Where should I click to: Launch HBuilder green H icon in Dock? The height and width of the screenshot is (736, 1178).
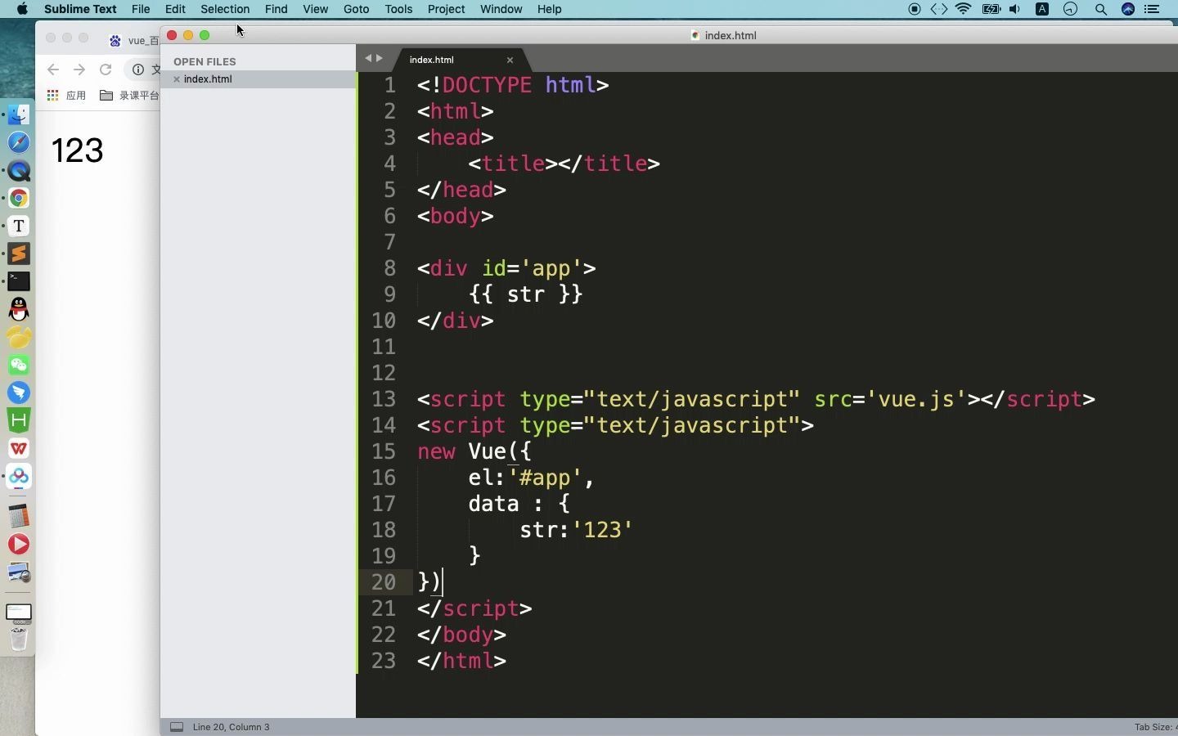point(19,420)
